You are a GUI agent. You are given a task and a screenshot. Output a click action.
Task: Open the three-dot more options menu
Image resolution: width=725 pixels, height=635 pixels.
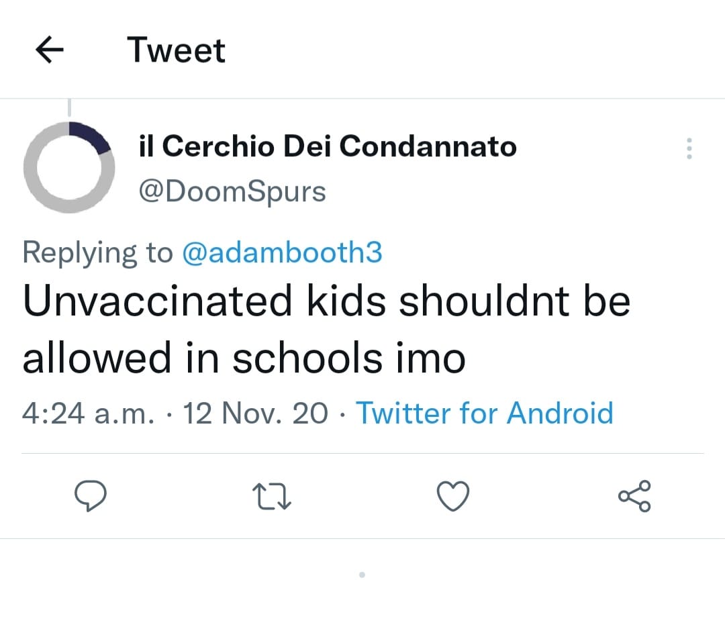(688, 148)
